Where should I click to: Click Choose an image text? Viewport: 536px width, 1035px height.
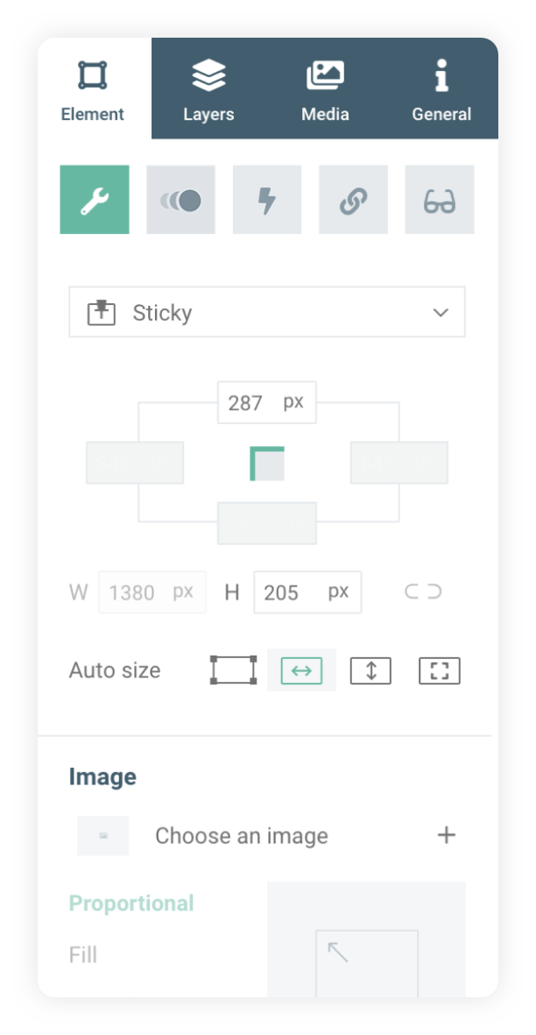(242, 836)
